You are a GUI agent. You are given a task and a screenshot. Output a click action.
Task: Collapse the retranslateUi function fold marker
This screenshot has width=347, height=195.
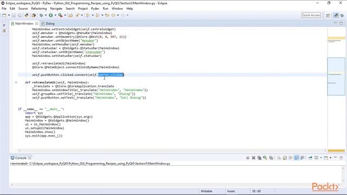pyautogui.click(x=16, y=82)
